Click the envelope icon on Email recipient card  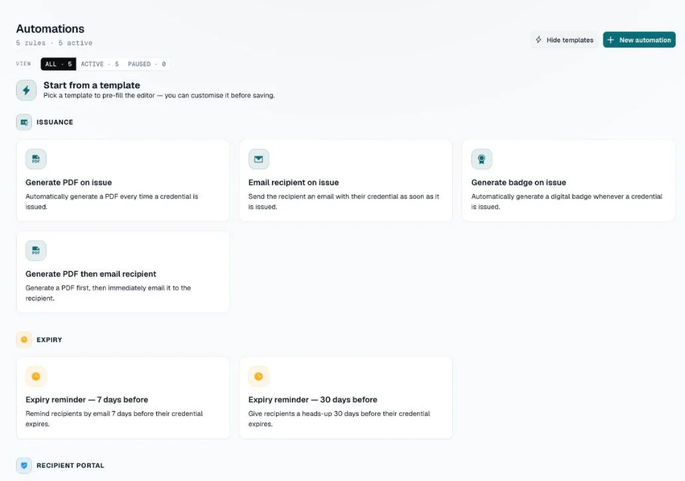coord(259,159)
